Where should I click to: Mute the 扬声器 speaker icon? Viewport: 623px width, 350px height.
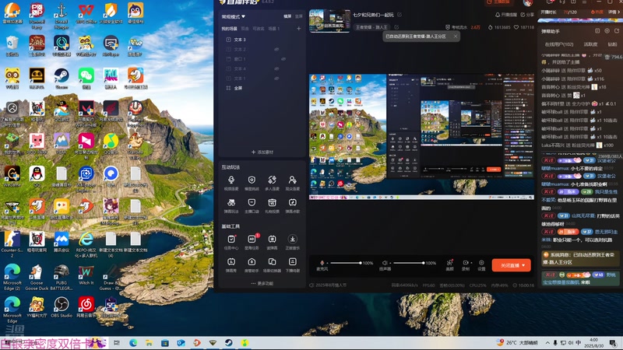coord(385,263)
